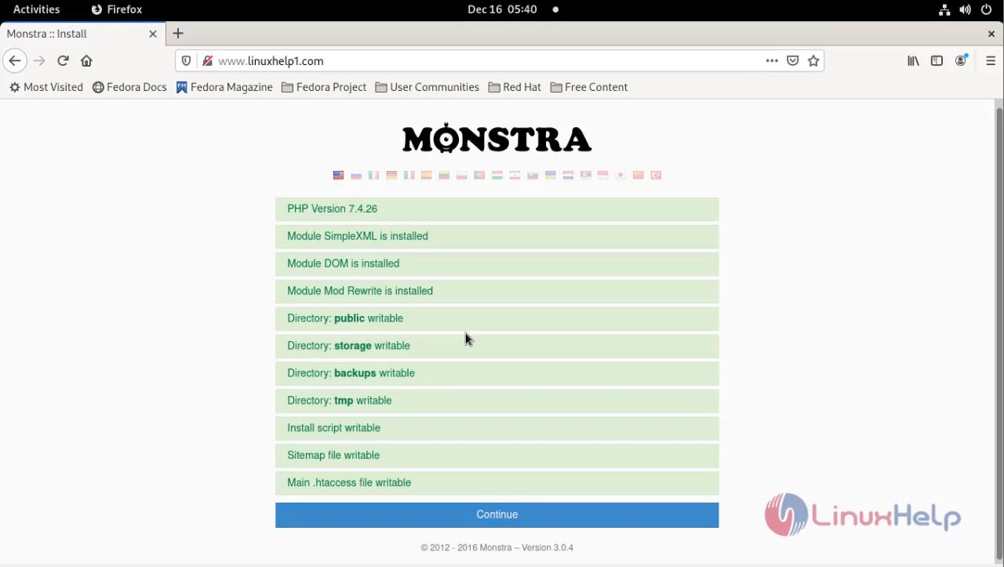Select the Lithuanian flag language
This screenshot has width=1004, height=567.
point(444,175)
